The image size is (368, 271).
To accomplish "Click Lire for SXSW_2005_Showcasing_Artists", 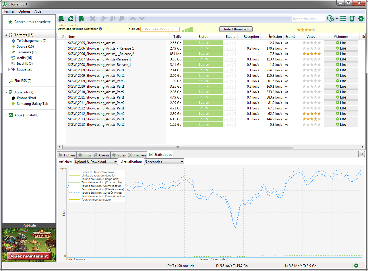I will (x=341, y=43).
